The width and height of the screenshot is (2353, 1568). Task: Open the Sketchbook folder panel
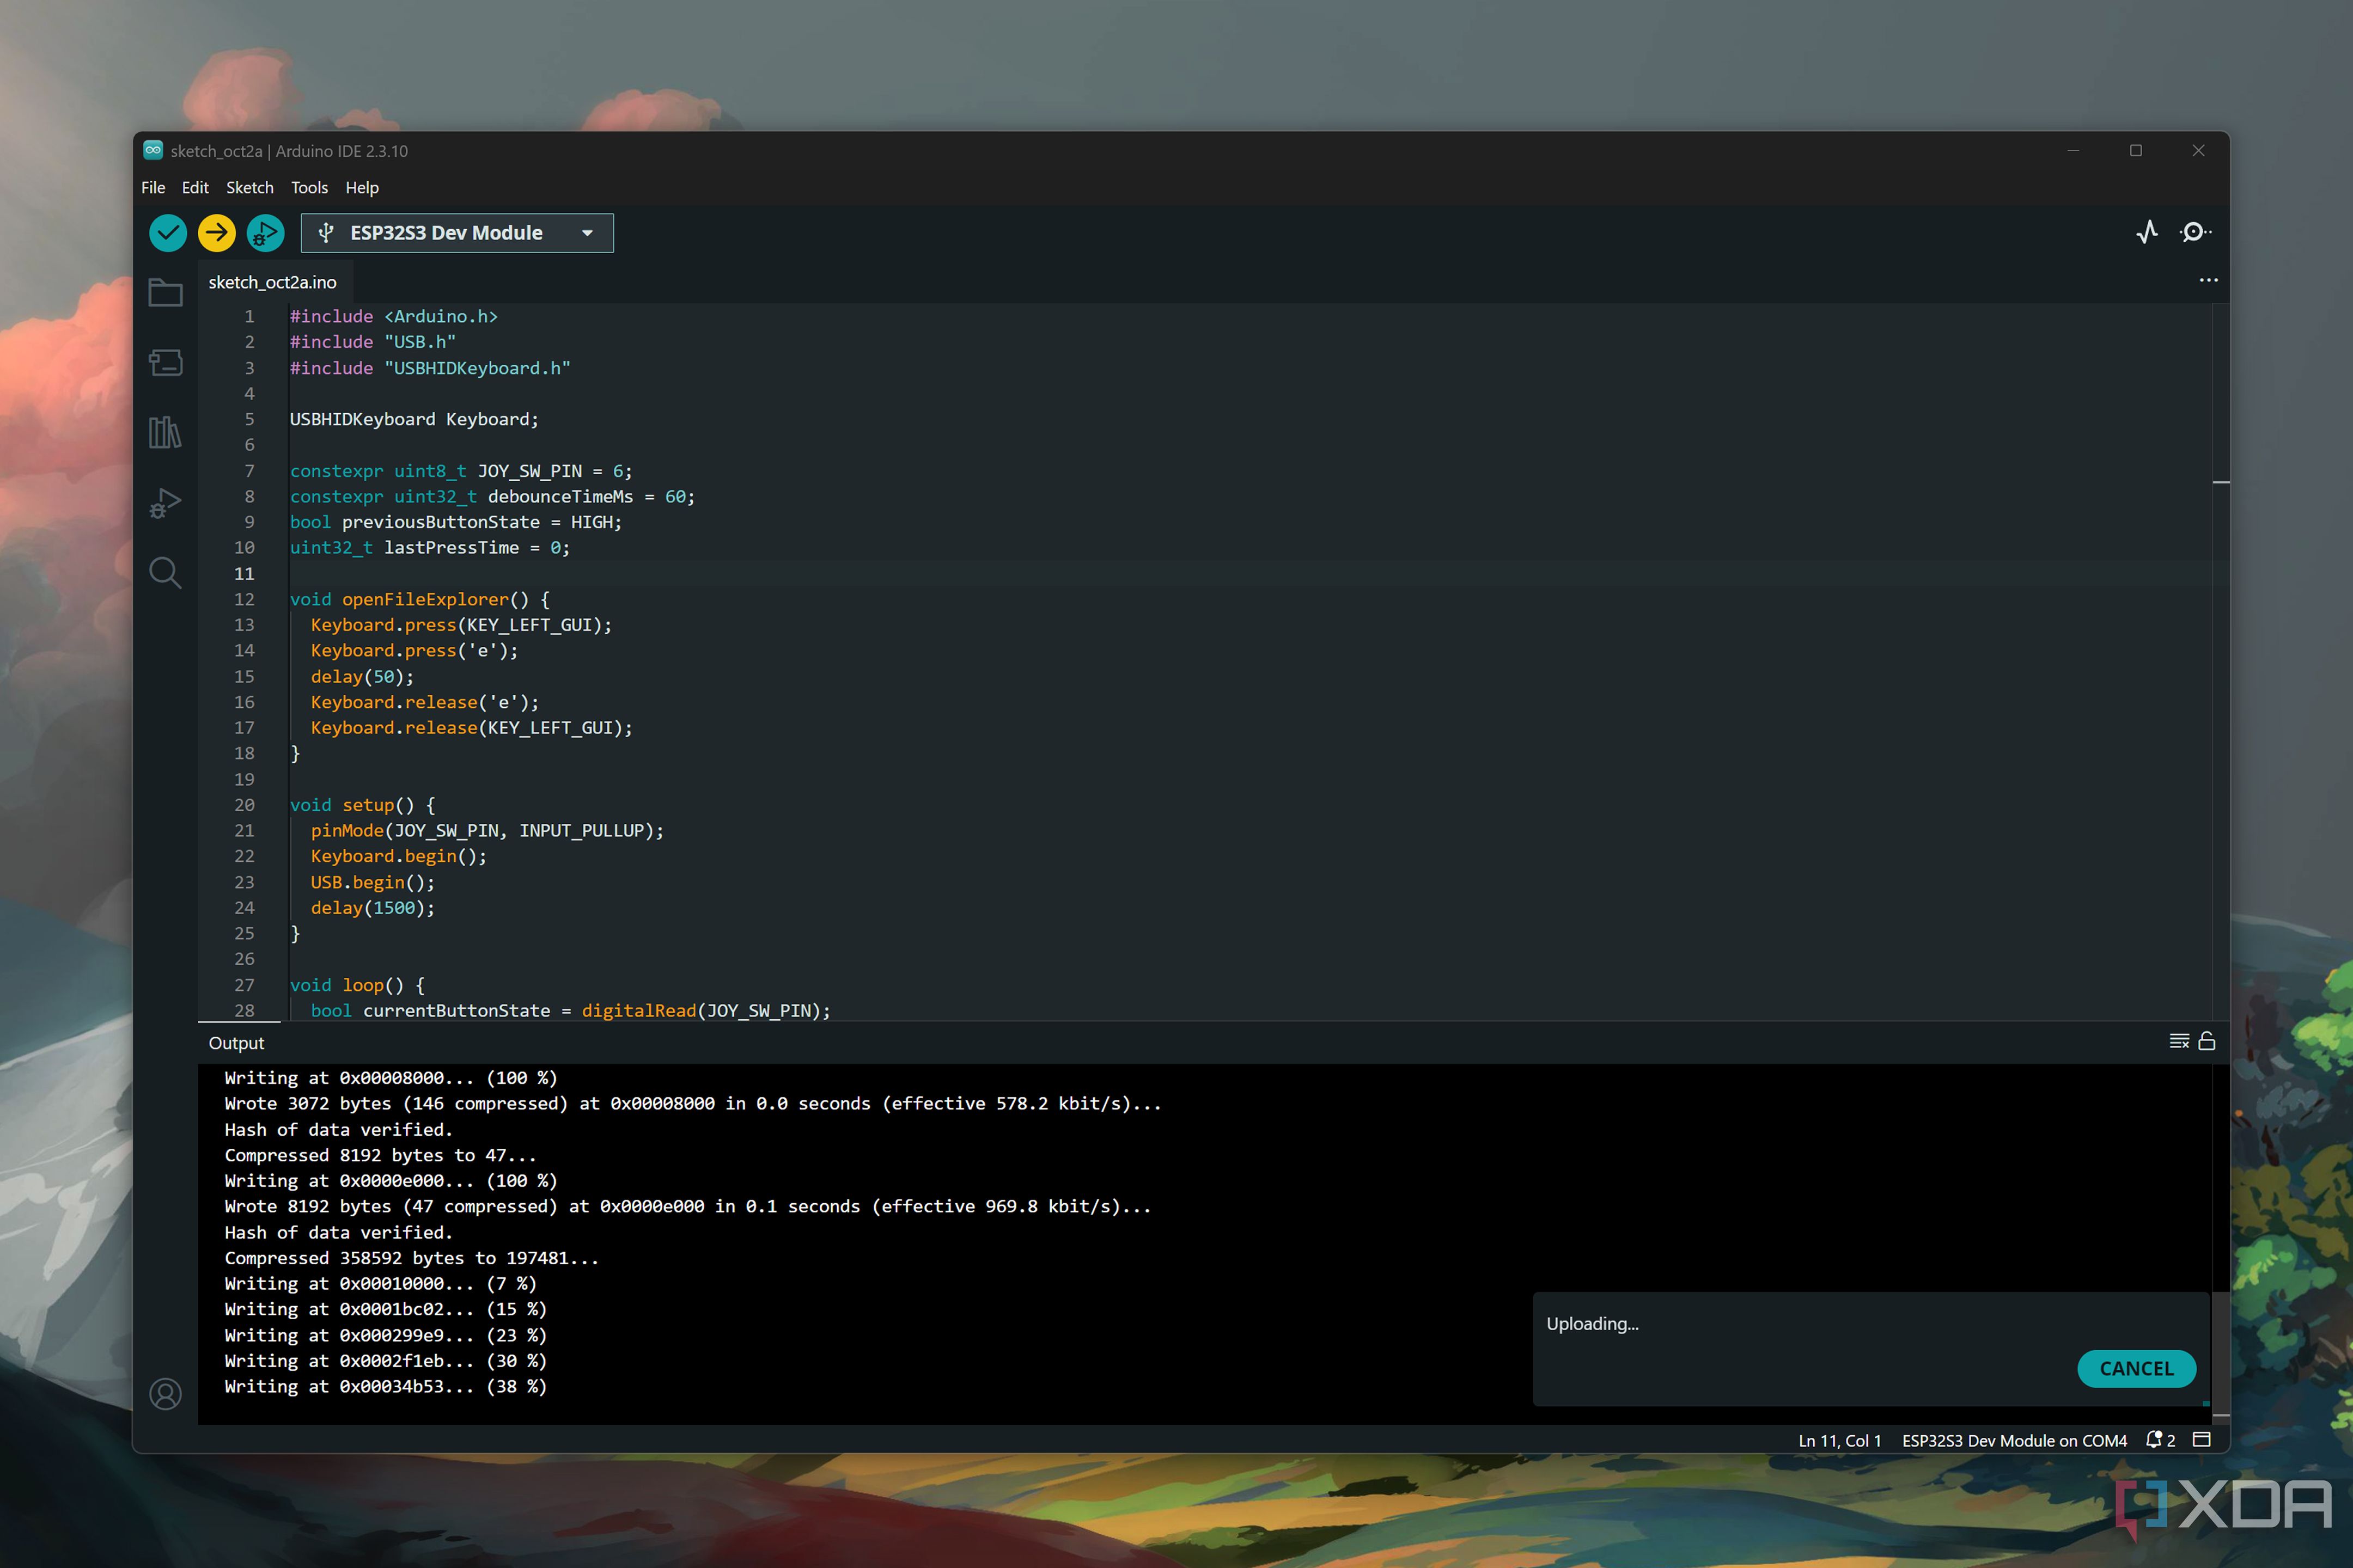coord(165,293)
